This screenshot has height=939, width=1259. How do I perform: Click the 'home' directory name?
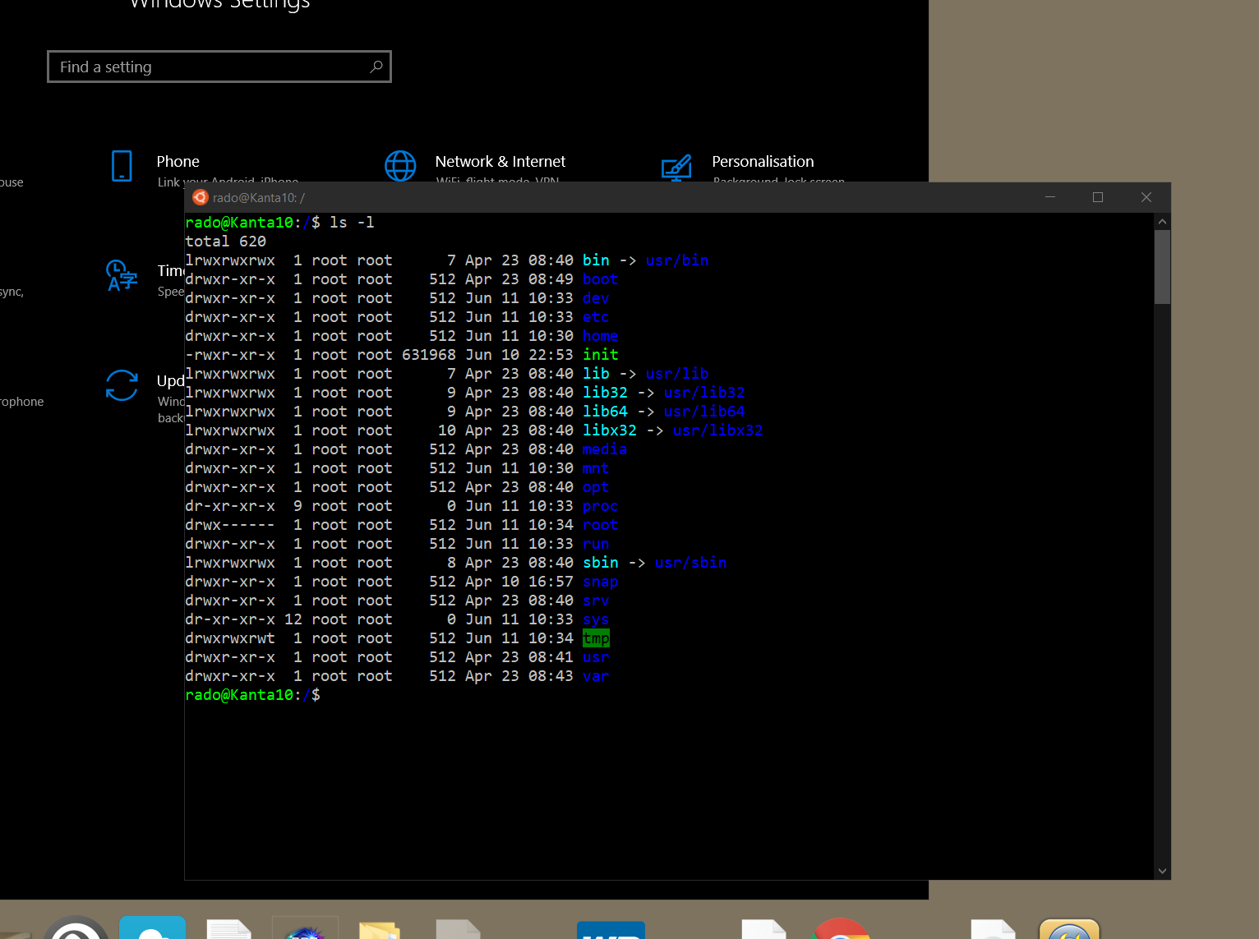click(600, 335)
